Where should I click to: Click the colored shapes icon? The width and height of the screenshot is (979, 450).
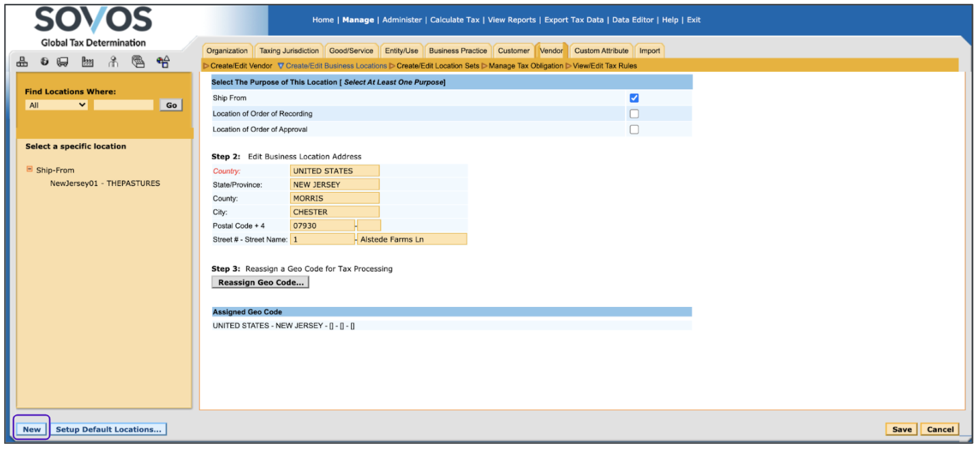click(162, 62)
